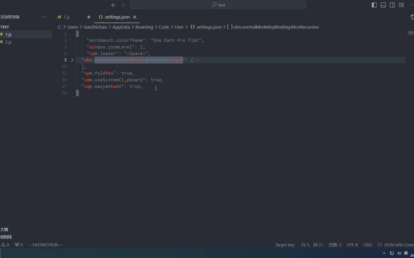Click the 'SunZhichao' breadcrumb segment
Screen dimensions: 414x258
95,27
